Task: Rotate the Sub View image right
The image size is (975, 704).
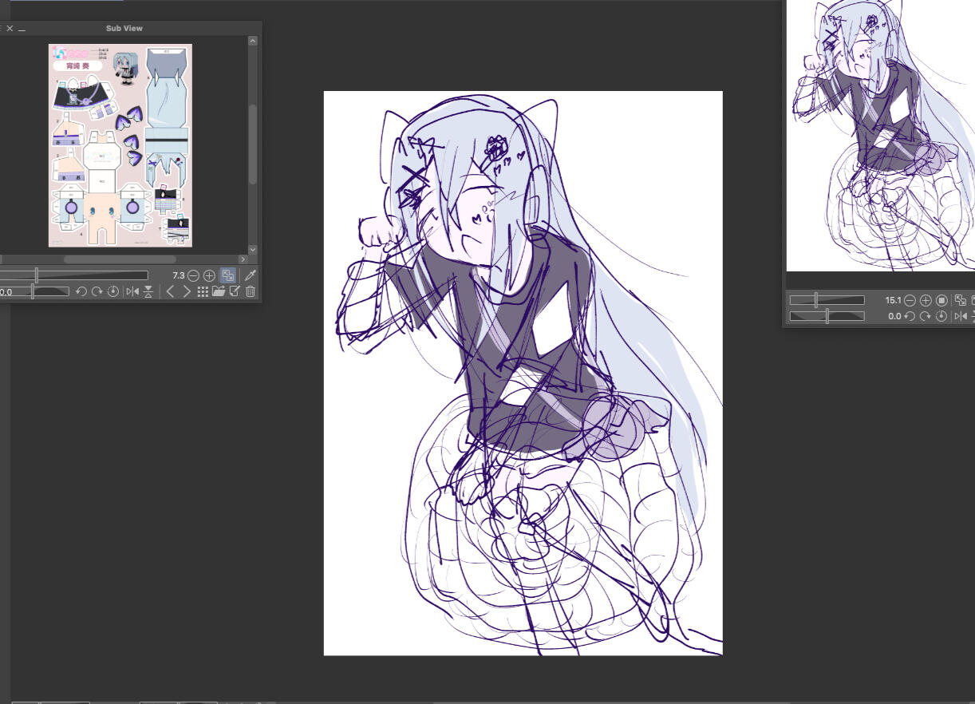Action: click(97, 292)
